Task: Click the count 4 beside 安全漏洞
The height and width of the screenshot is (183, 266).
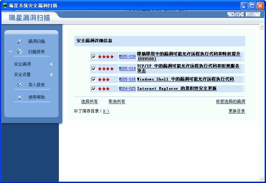Action: pos(51,64)
